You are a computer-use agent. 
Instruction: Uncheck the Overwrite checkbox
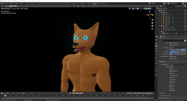tap(170, 56)
